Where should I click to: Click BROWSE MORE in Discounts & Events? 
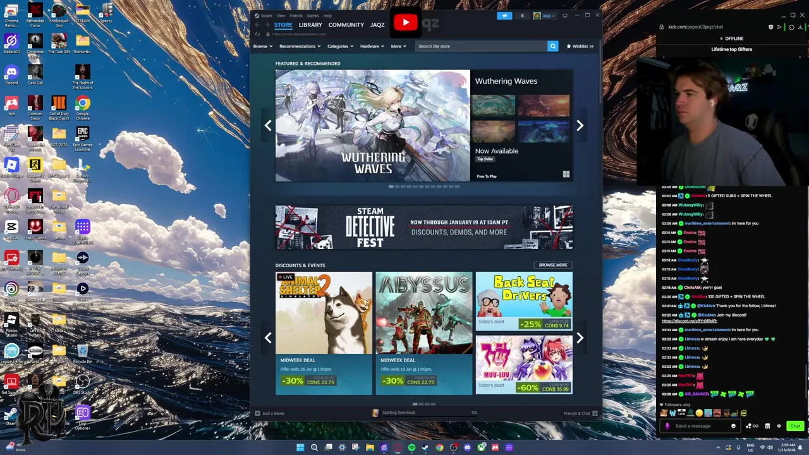point(553,265)
